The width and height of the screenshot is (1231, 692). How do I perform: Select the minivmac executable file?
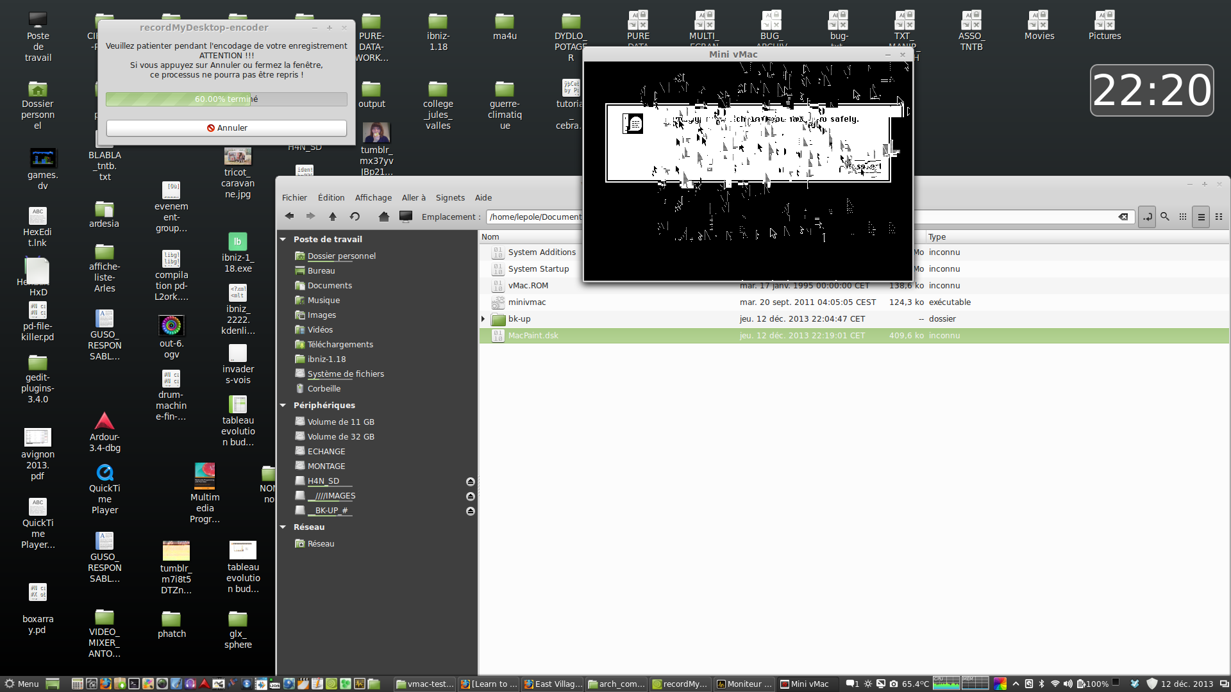click(527, 302)
